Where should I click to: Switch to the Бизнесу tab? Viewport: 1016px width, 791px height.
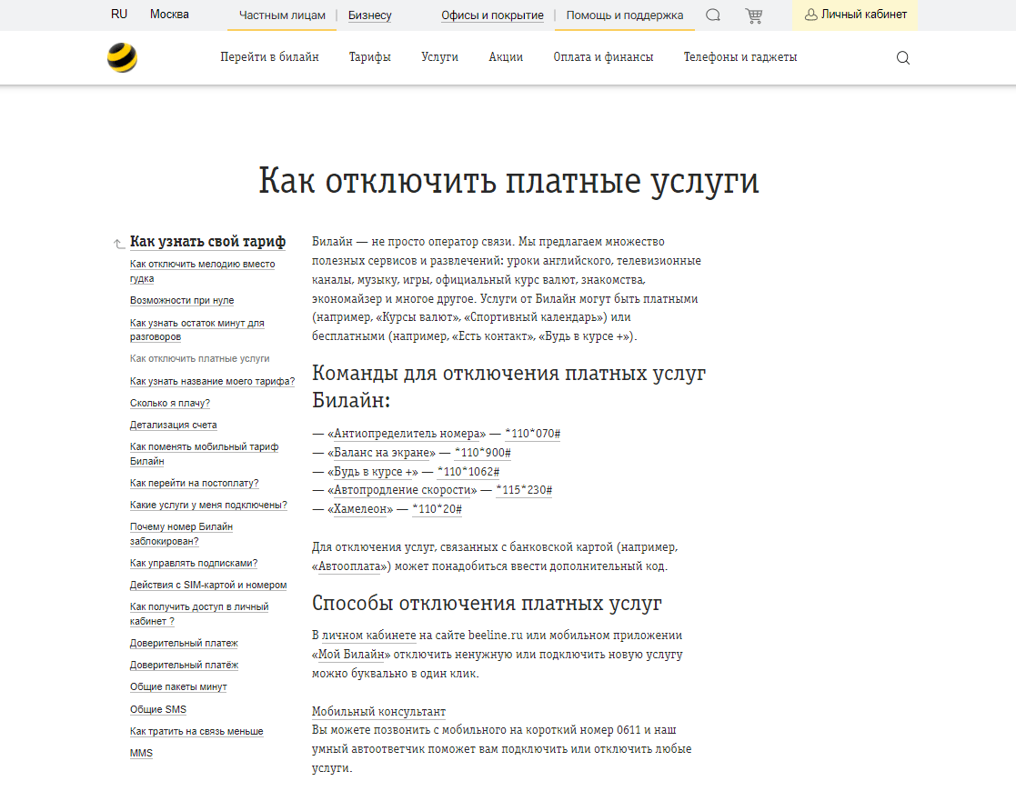point(369,15)
